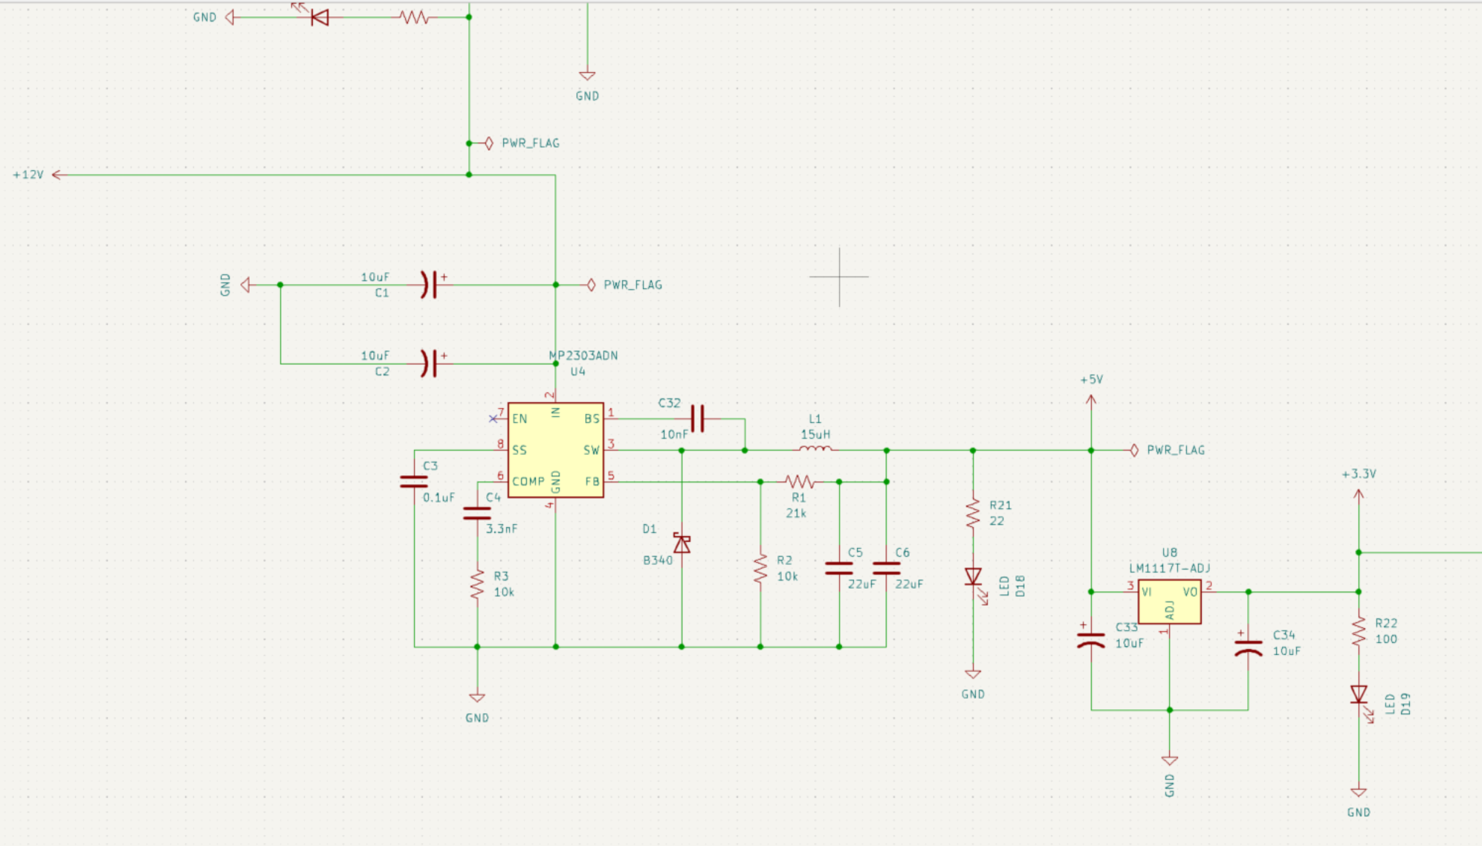
Task: Select capacitor C2 10uF symbol
Action: [429, 364]
